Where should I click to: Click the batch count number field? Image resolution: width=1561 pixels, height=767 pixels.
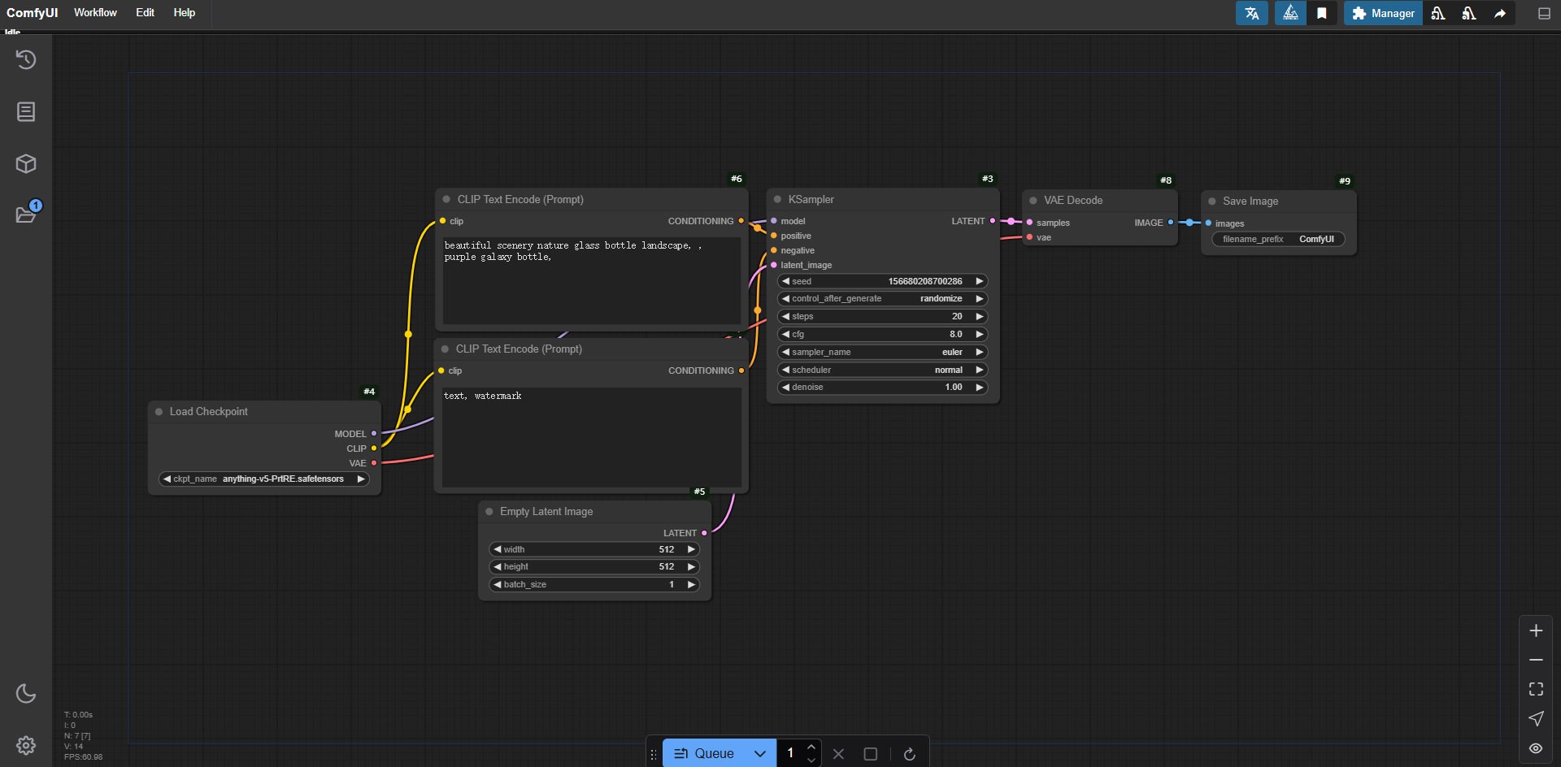790,753
